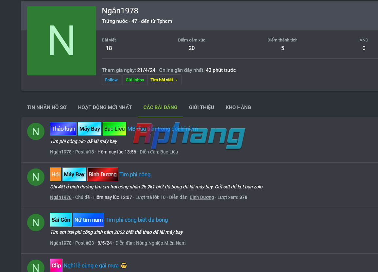Click the orange Hỏi tag
Image resolution: width=378 pixels, height=272 pixels.
[56, 174]
